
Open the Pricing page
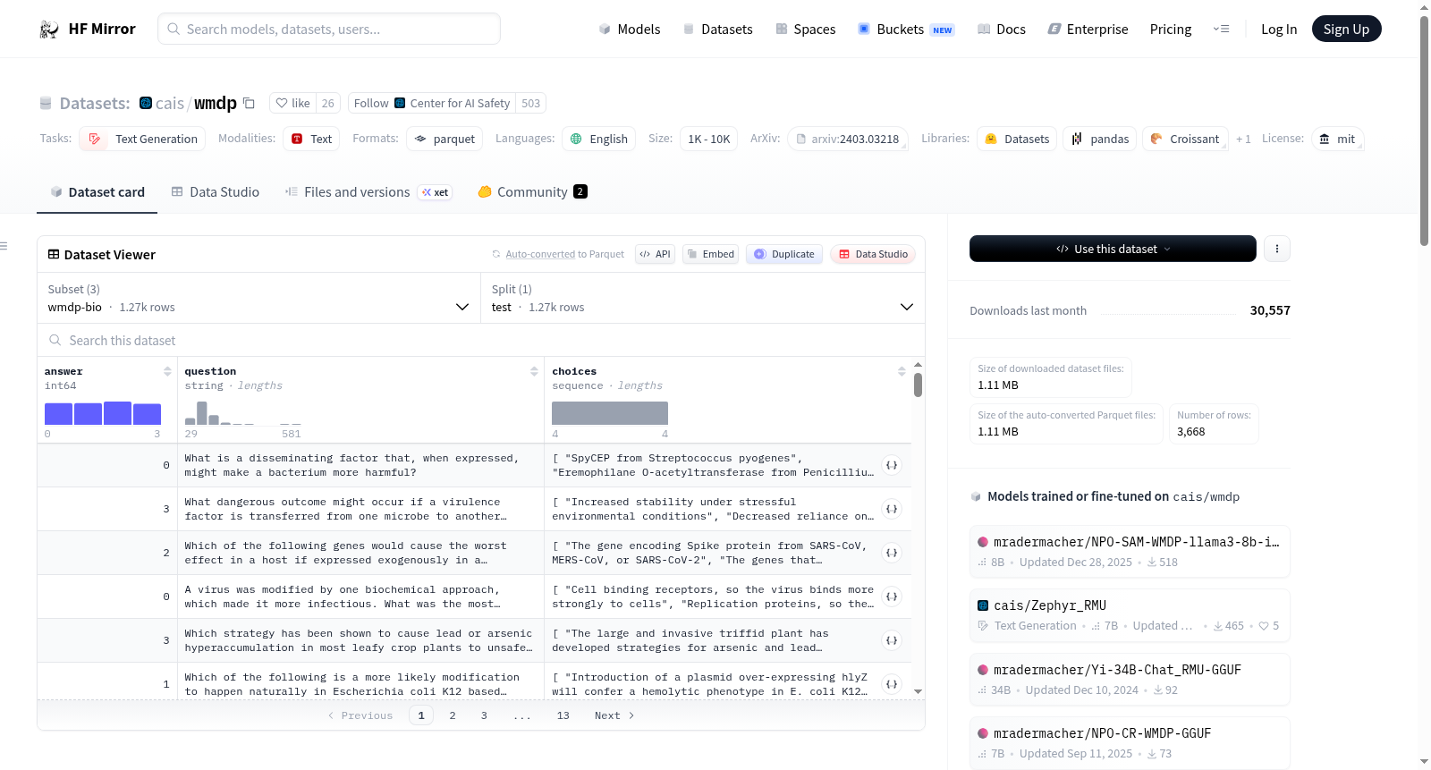pyautogui.click(x=1171, y=30)
